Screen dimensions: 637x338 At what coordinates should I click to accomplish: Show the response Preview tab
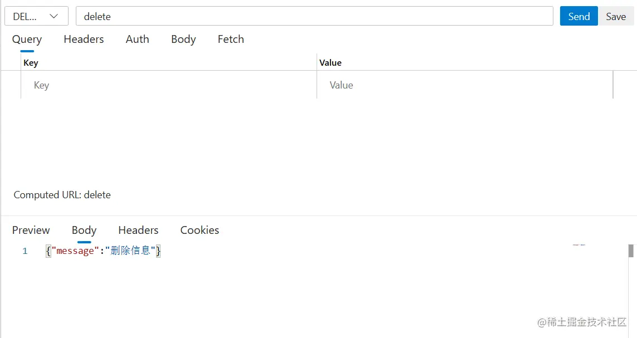click(x=31, y=231)
